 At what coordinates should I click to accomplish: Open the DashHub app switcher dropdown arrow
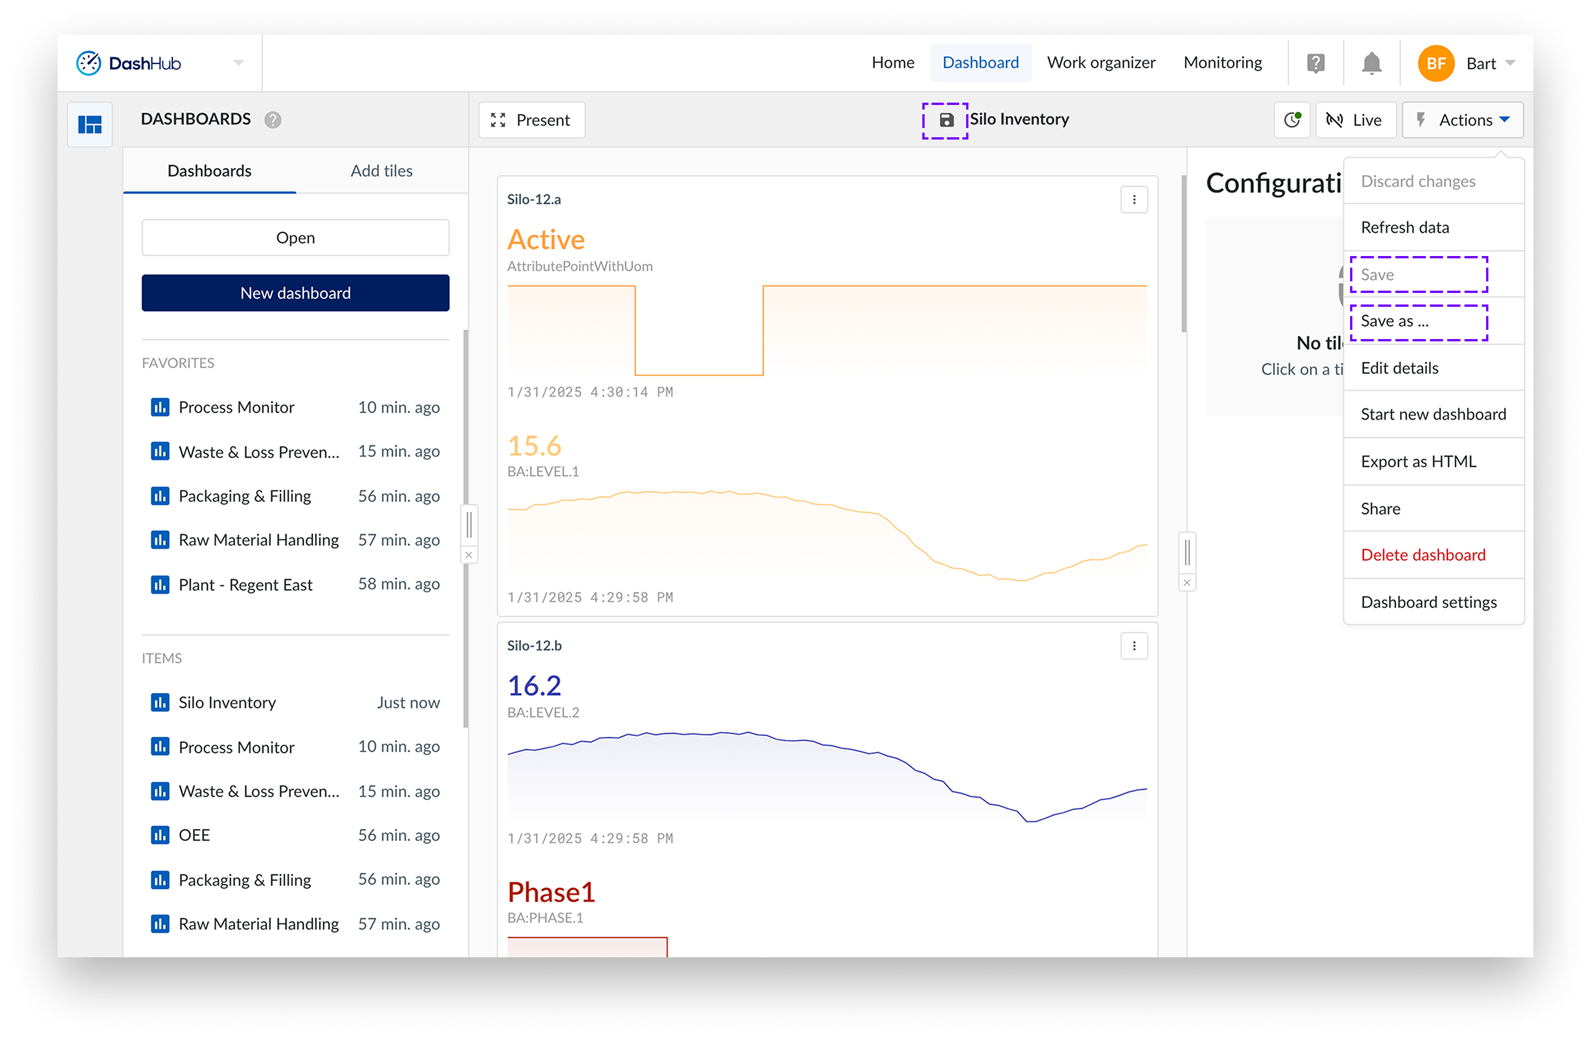[x=239, y=63]
